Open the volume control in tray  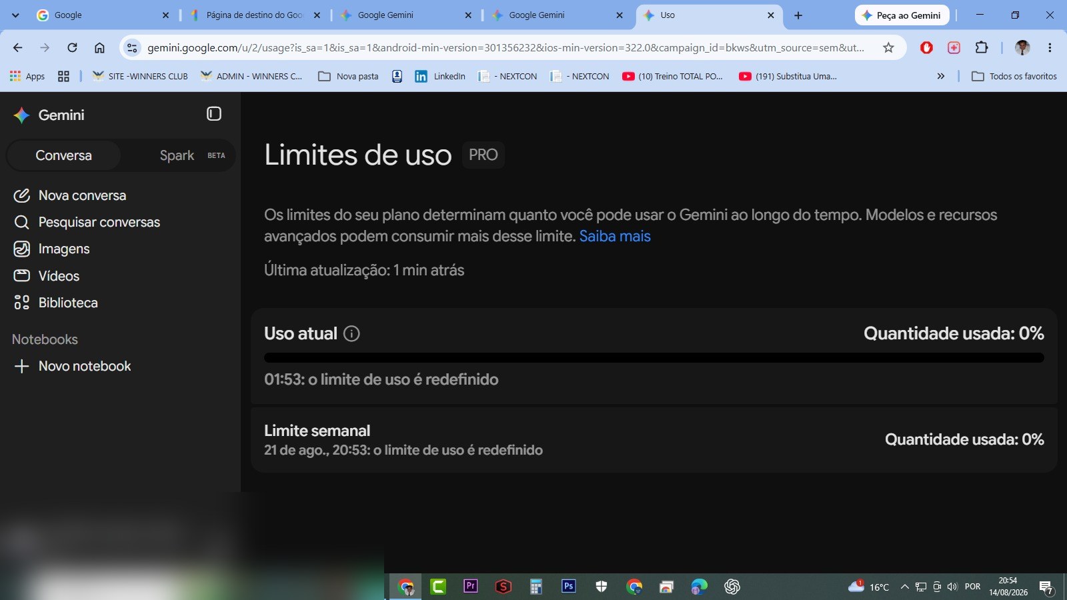coord(952,587)
